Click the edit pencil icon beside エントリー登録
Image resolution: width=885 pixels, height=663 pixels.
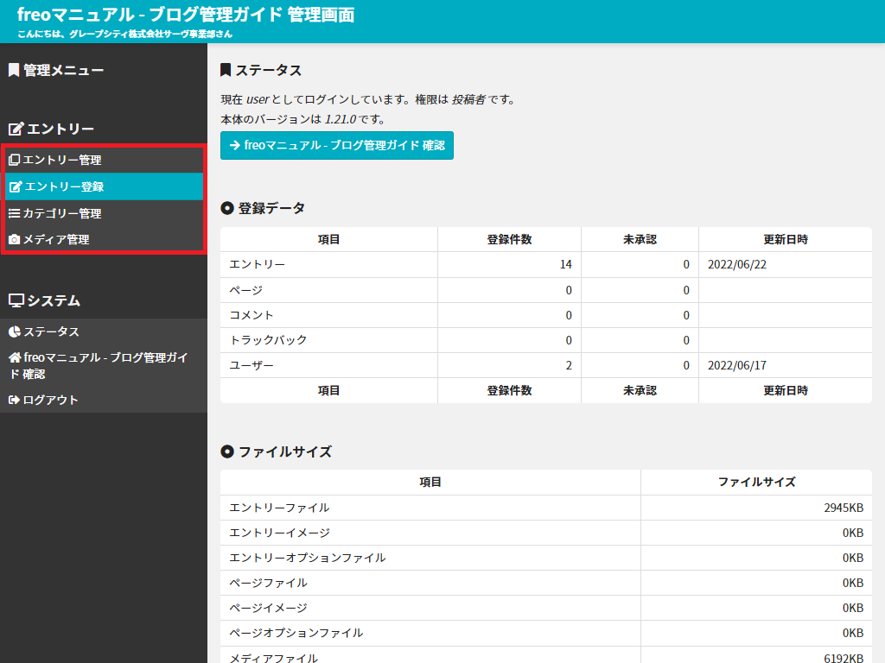[x=16, y=186]
